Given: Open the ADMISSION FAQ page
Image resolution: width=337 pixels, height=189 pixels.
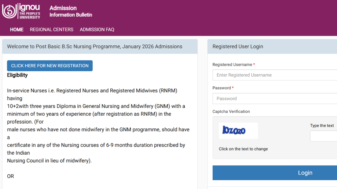Looking at the screenshot, I should click(x=97, y=29).
